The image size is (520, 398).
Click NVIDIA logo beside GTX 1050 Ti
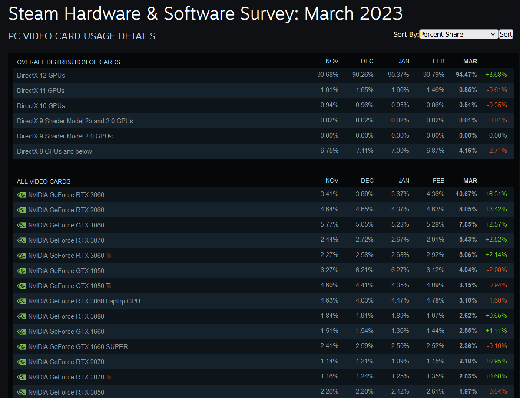tap(21, 286)
